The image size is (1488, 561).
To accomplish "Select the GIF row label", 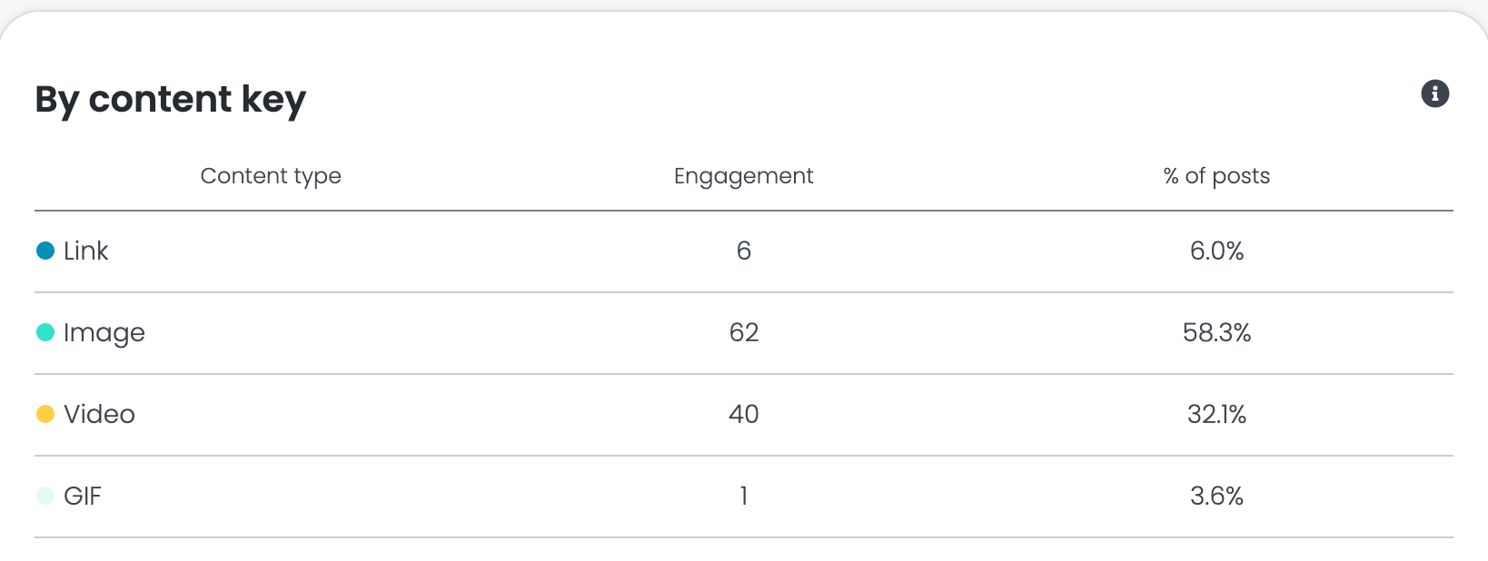I will (x=83, y=496).
